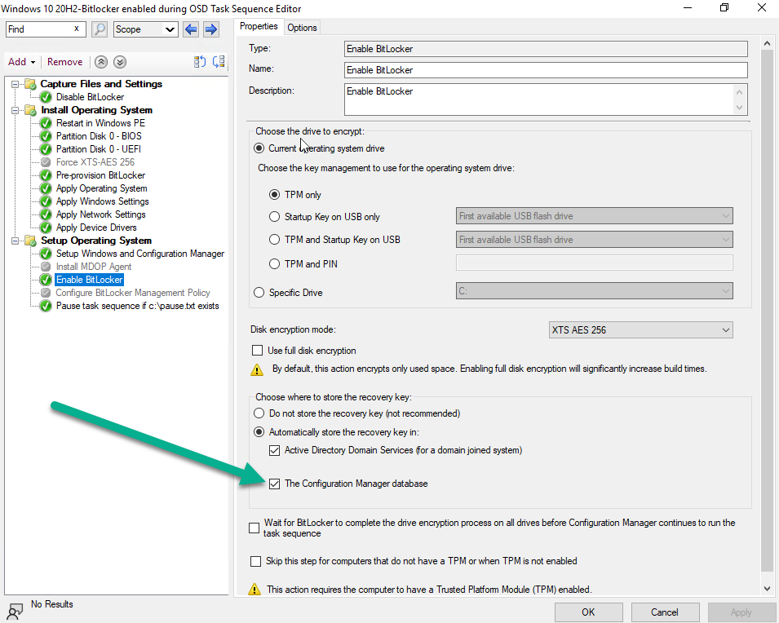This screenshot has height=623, width=779.
Task: Open the Specific Drive C: dropdown
Action: click(x=594, y=291)
